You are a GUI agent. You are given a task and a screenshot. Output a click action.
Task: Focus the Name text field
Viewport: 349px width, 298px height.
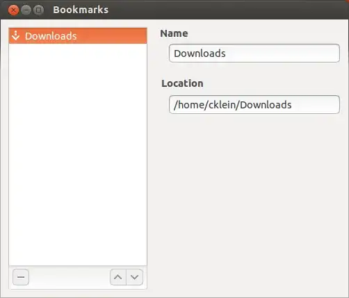[254, 53]
